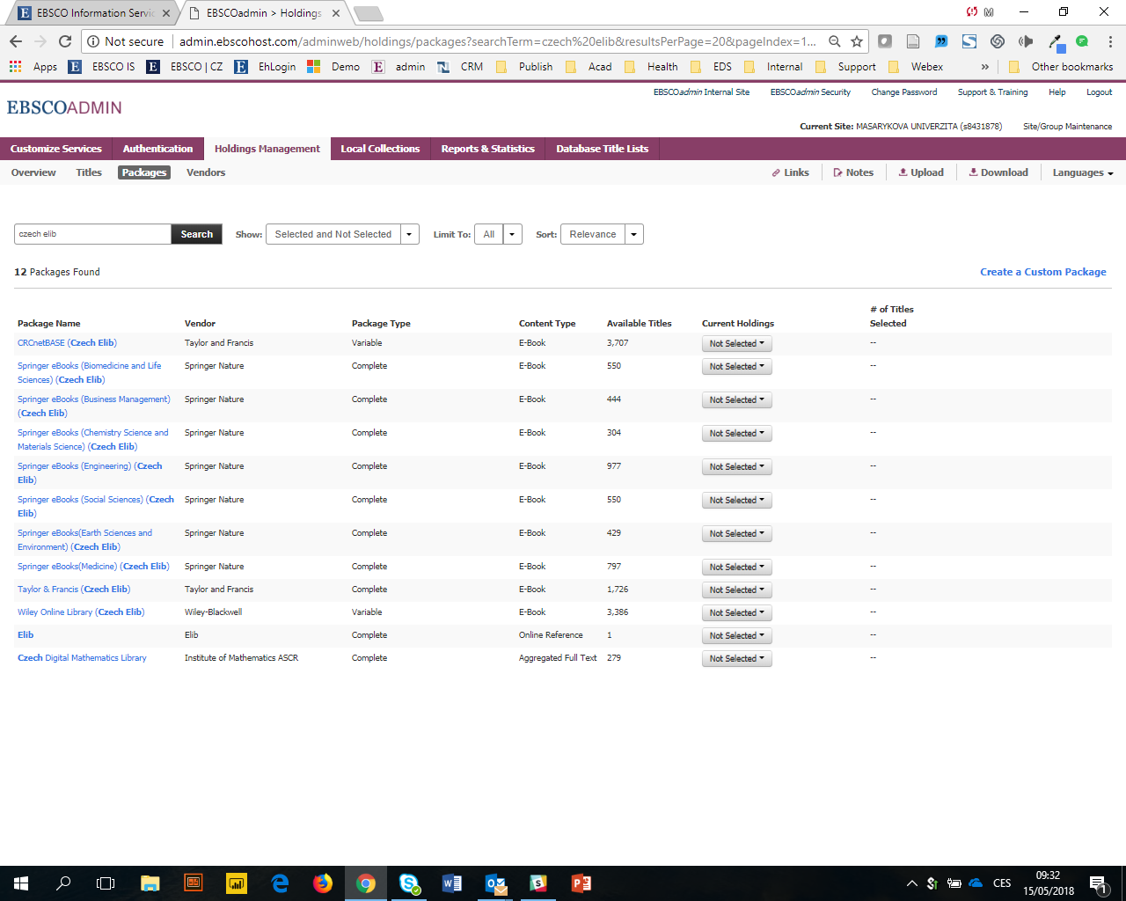This screenshot has width=1126, height=901.
Task: Switch to Database Title Lists tab
Action: coord(602,149)
